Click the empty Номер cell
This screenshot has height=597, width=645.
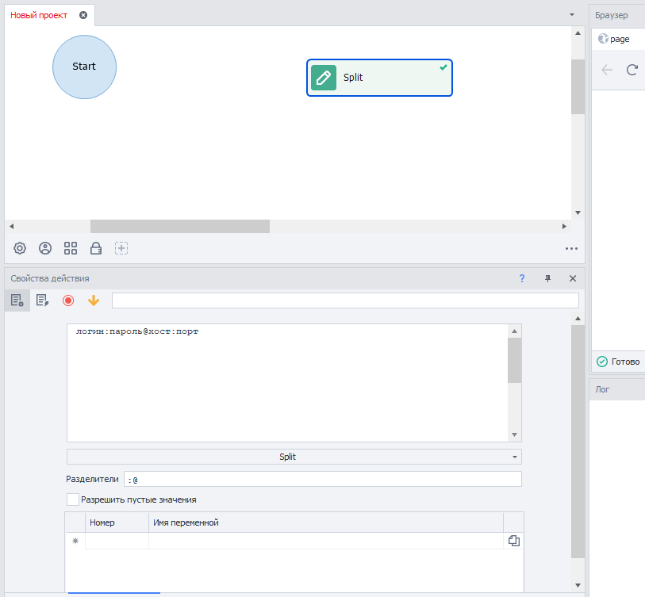(117, 541)
